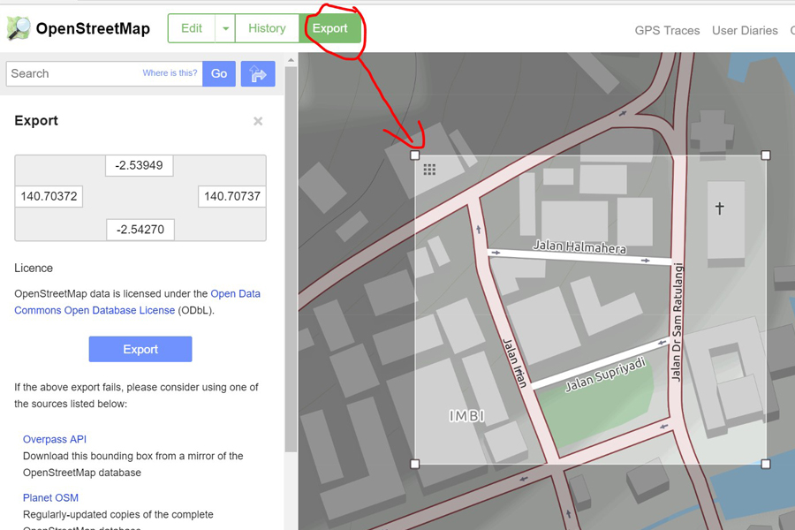Click the Jalan Irian street label
This screenshot has height=530, width=795.
point(515,363)
